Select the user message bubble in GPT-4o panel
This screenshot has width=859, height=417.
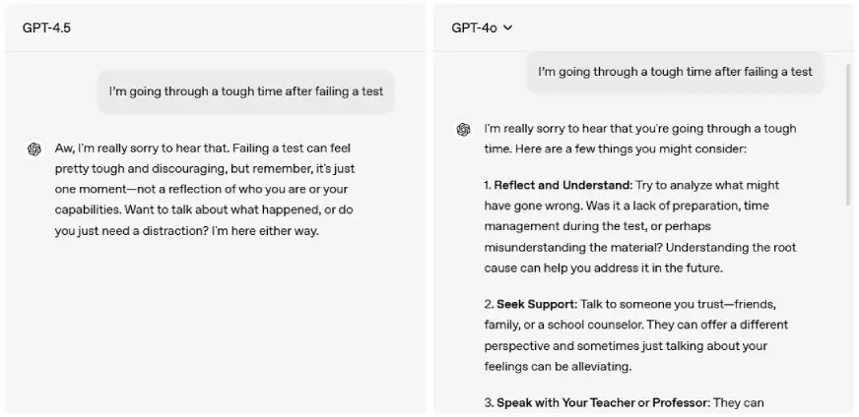[675, 72]
